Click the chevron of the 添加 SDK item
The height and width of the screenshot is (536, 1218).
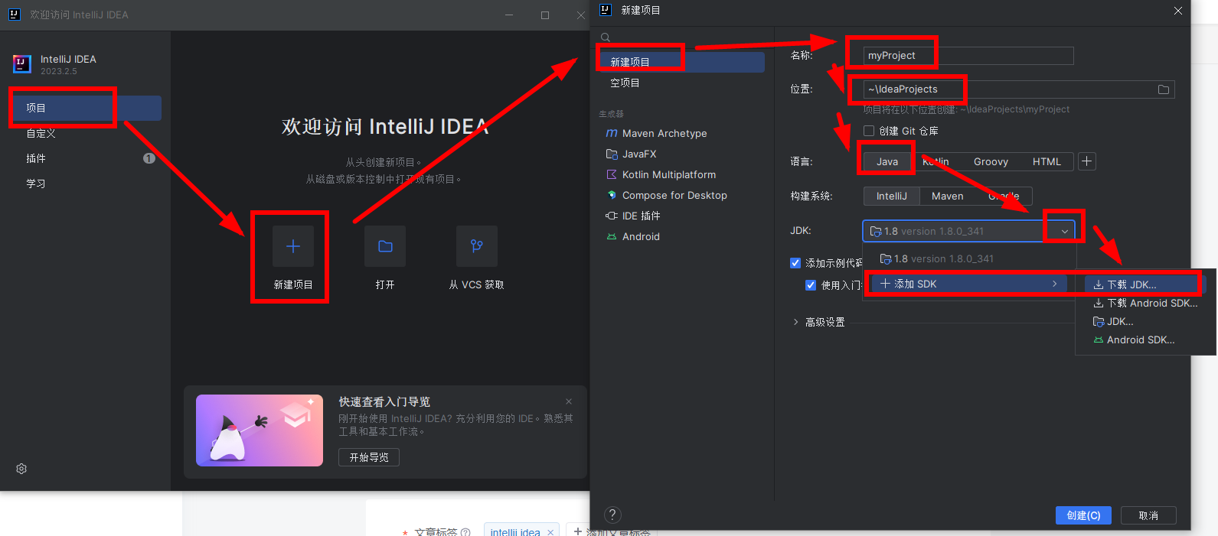pos(1054,284)
